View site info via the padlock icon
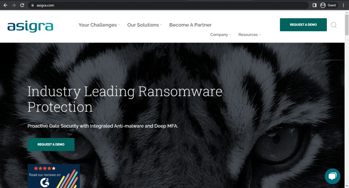This screenshot has width=349, height=188. point(32,5)
